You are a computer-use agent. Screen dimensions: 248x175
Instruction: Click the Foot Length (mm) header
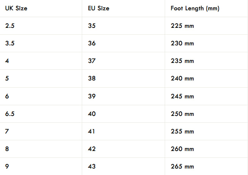[195, 8]
